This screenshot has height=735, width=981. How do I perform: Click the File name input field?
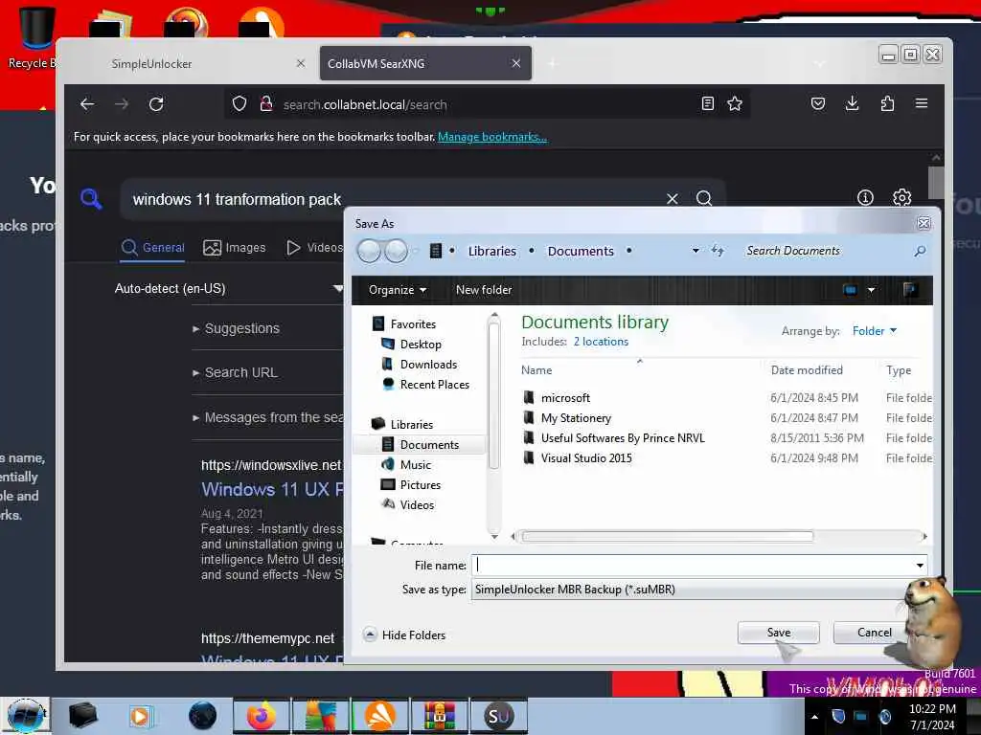coord(693,566)
